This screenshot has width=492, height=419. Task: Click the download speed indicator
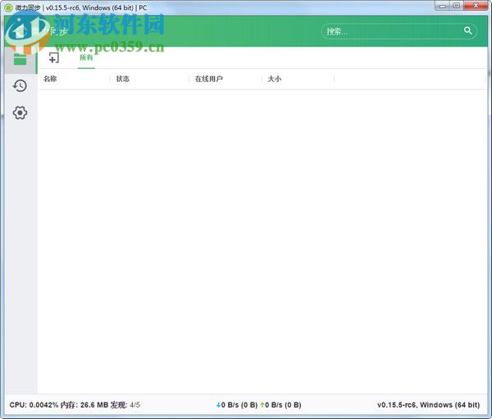(237, 405)
